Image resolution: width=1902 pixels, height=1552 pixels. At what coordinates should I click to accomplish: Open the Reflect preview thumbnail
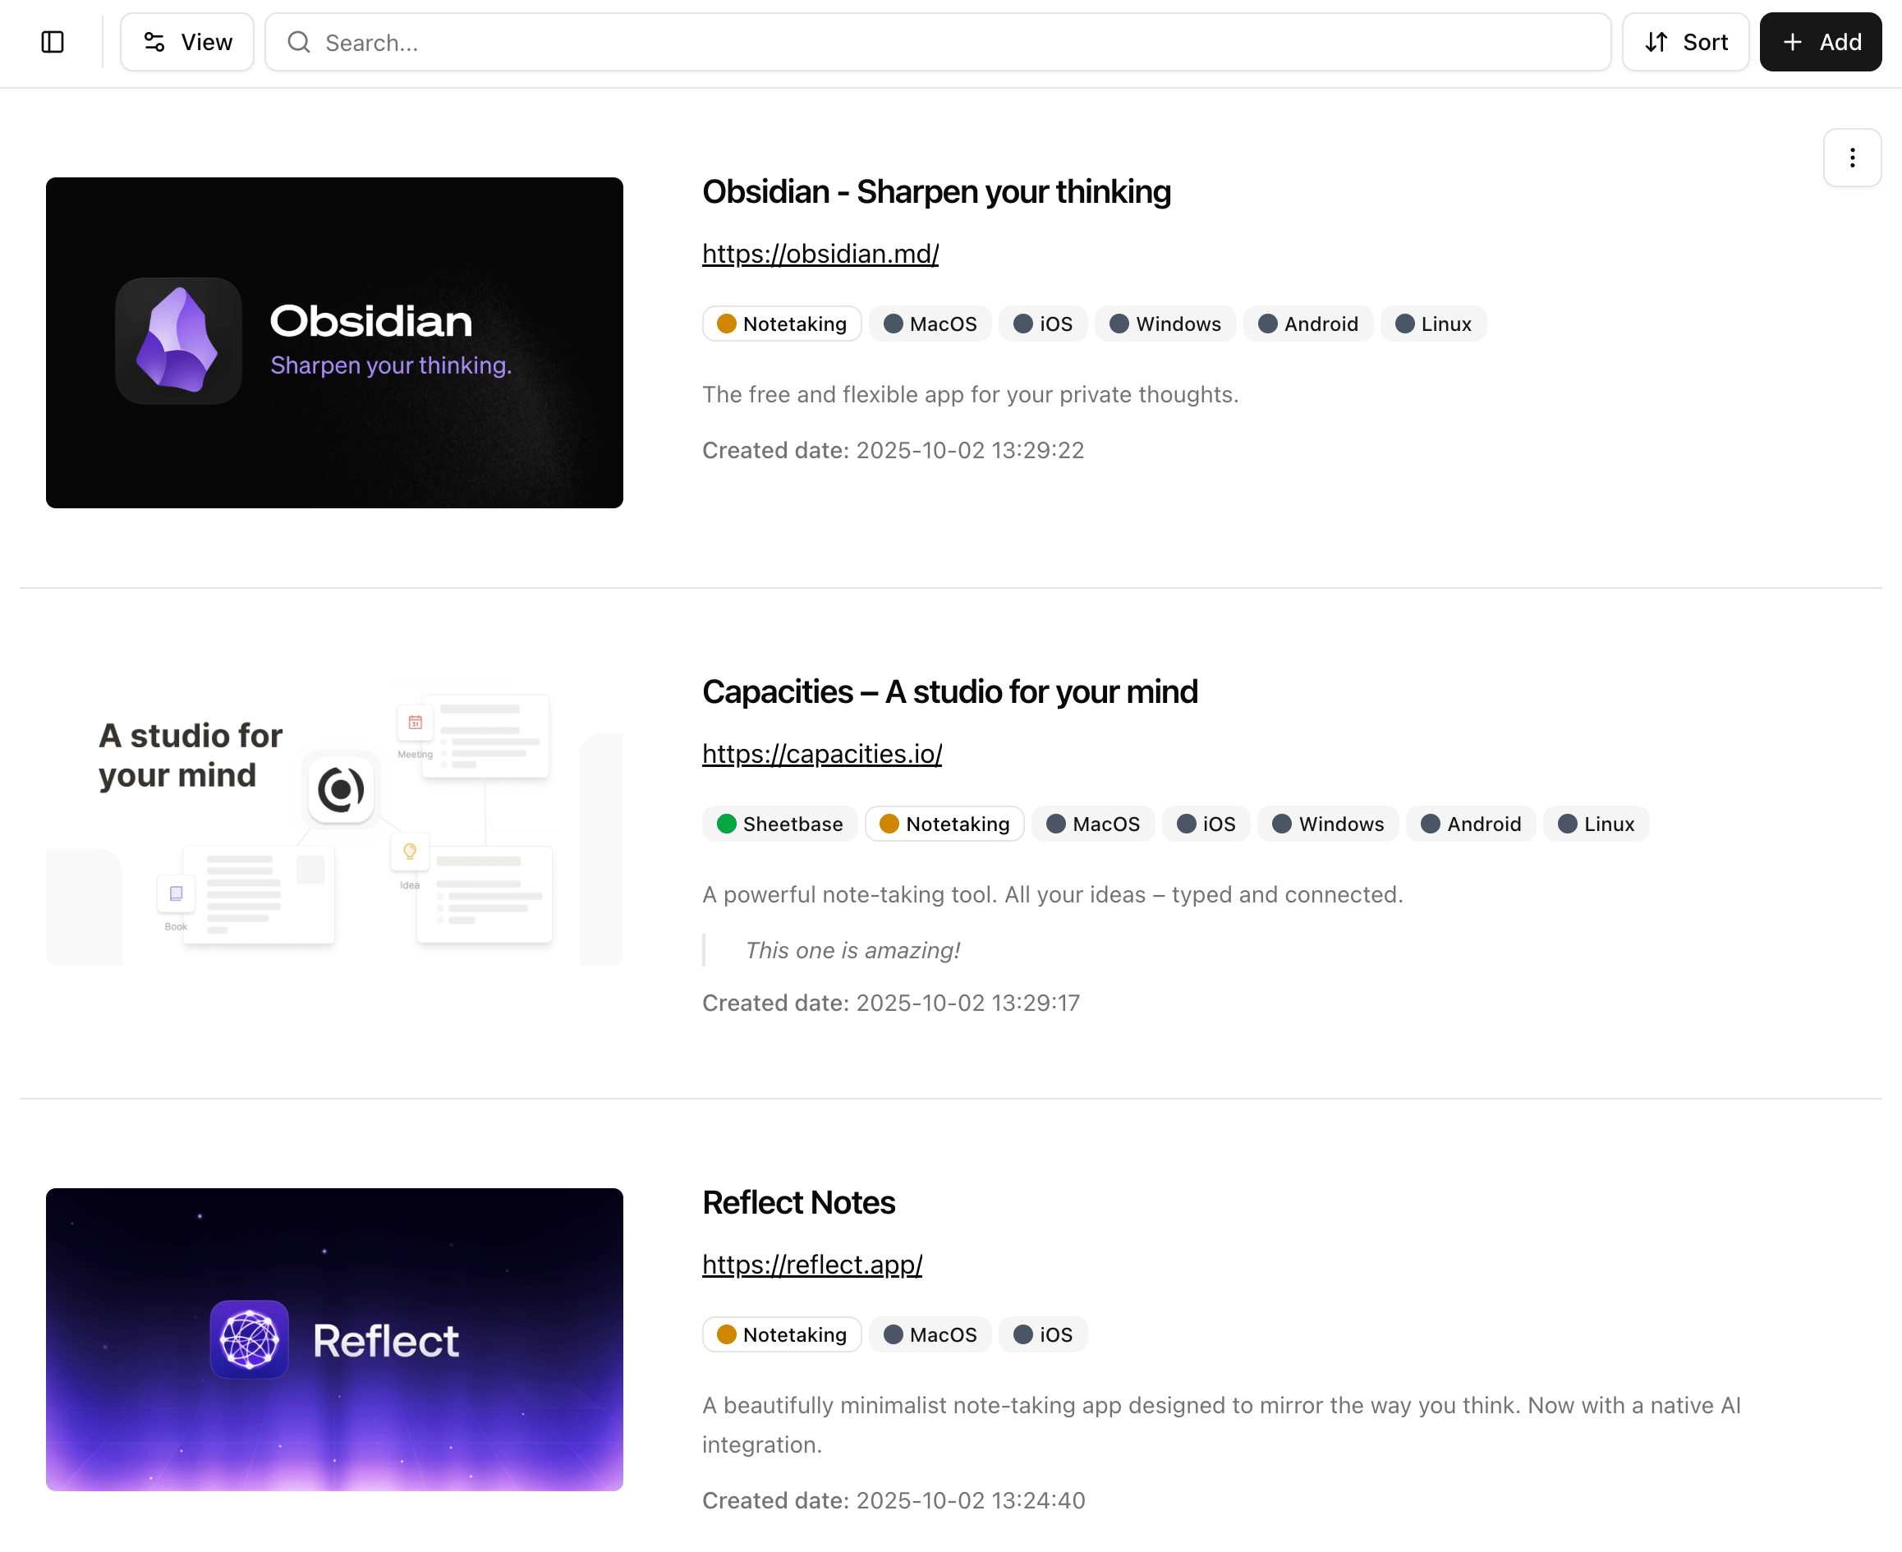(334, 1339)
